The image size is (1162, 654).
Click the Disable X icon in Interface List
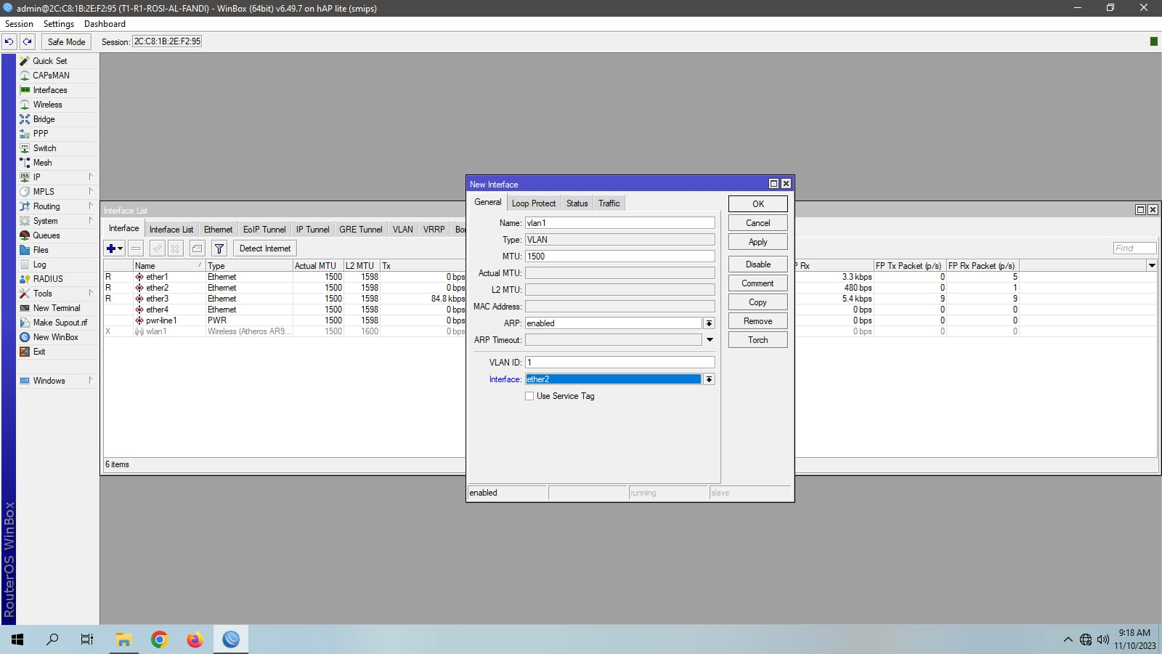click(x=175, y=249)
